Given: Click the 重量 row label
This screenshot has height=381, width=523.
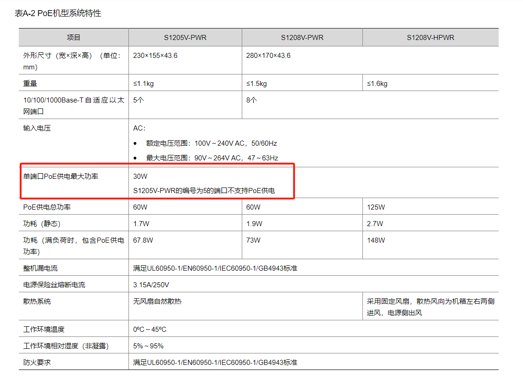Looking at the screenshot, I should (30, 84).
